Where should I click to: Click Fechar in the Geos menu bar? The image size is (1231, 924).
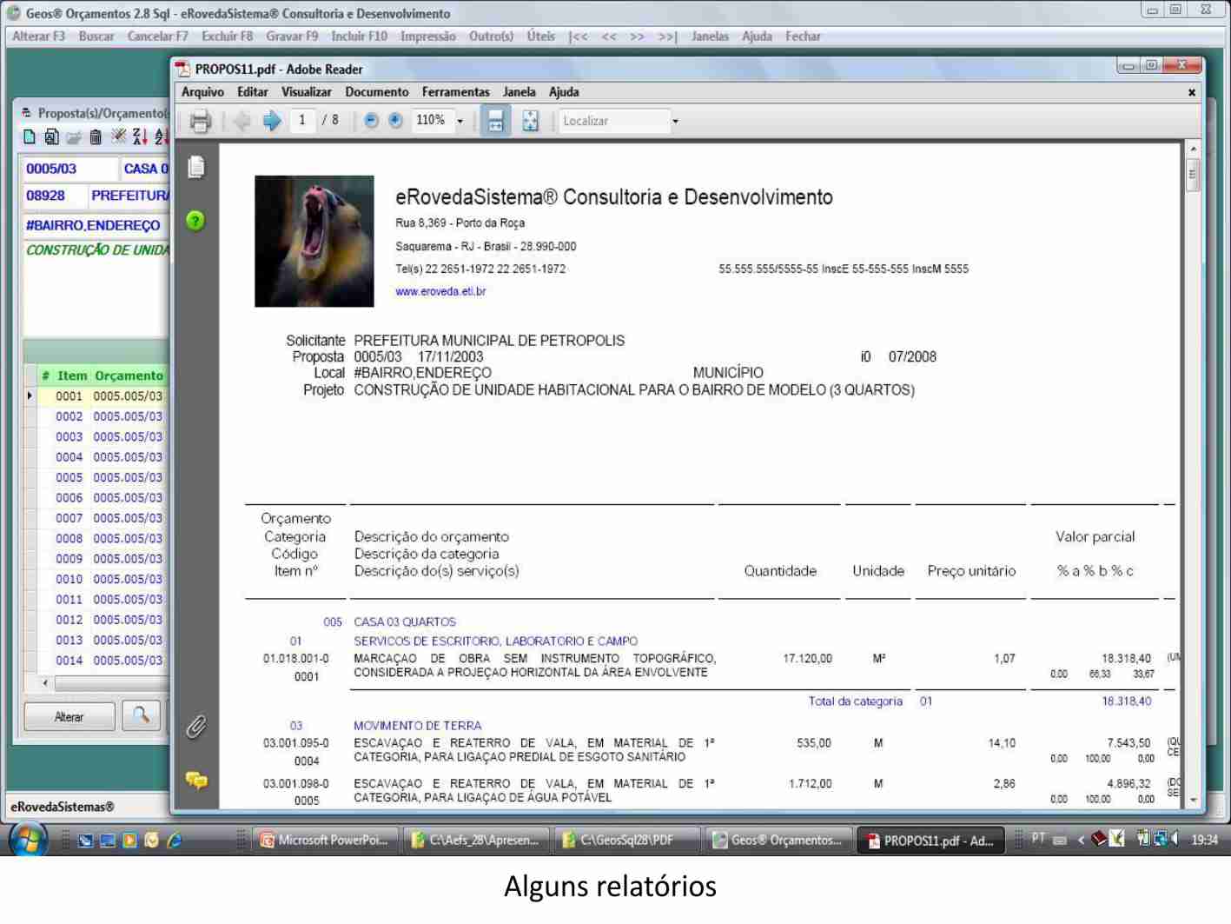pyautogui.click(x=804, y=37)
